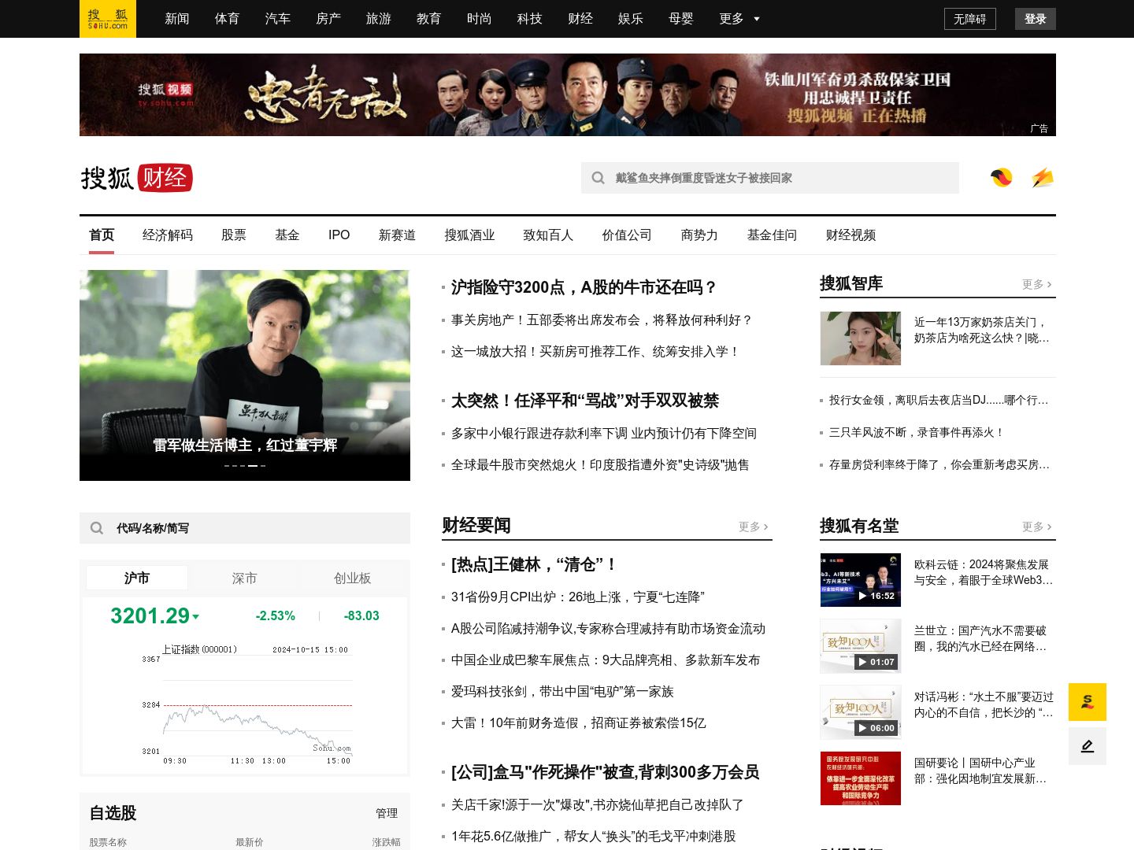This screenshot has width=1134, height=850.
Task: Open the 雷军做生活博主 carousel image
Action: point(245,375)
